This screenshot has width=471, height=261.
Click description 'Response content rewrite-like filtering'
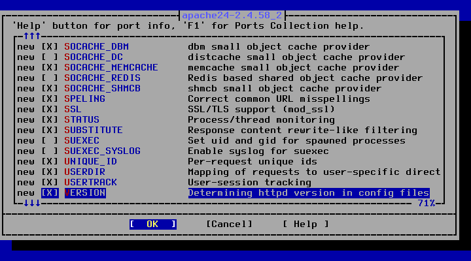(302, 130)
